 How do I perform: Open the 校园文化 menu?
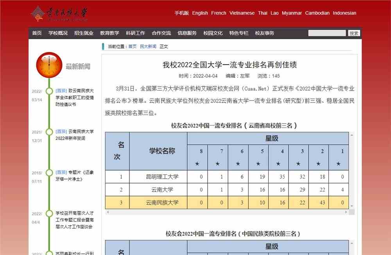pyautogui.click(x=213, y=33)
